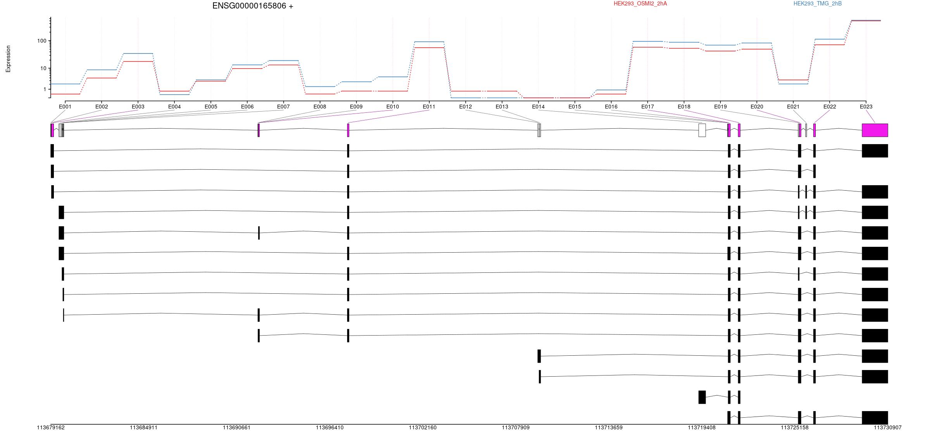The image size is (930, 434).
Task: Click exon label E001
Action: pyautogui.click(x=65, y=107)
